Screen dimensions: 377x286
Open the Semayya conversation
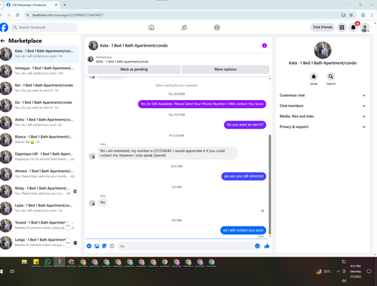pyautogui.click(x=39, y=71)
